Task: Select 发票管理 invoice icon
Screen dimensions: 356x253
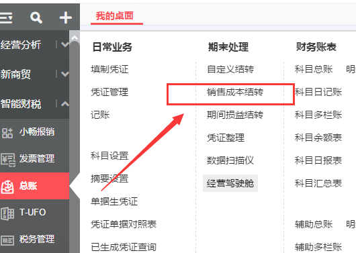Action: 7,160
